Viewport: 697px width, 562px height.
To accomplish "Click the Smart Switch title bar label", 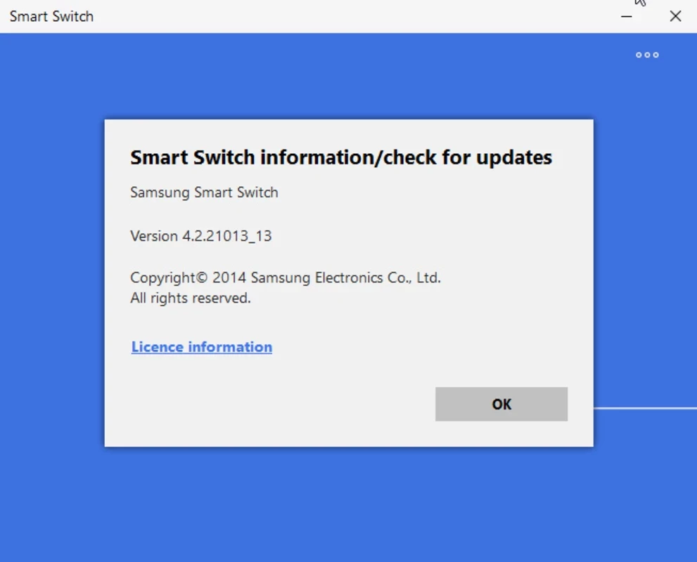I will [x=51, y=16].
